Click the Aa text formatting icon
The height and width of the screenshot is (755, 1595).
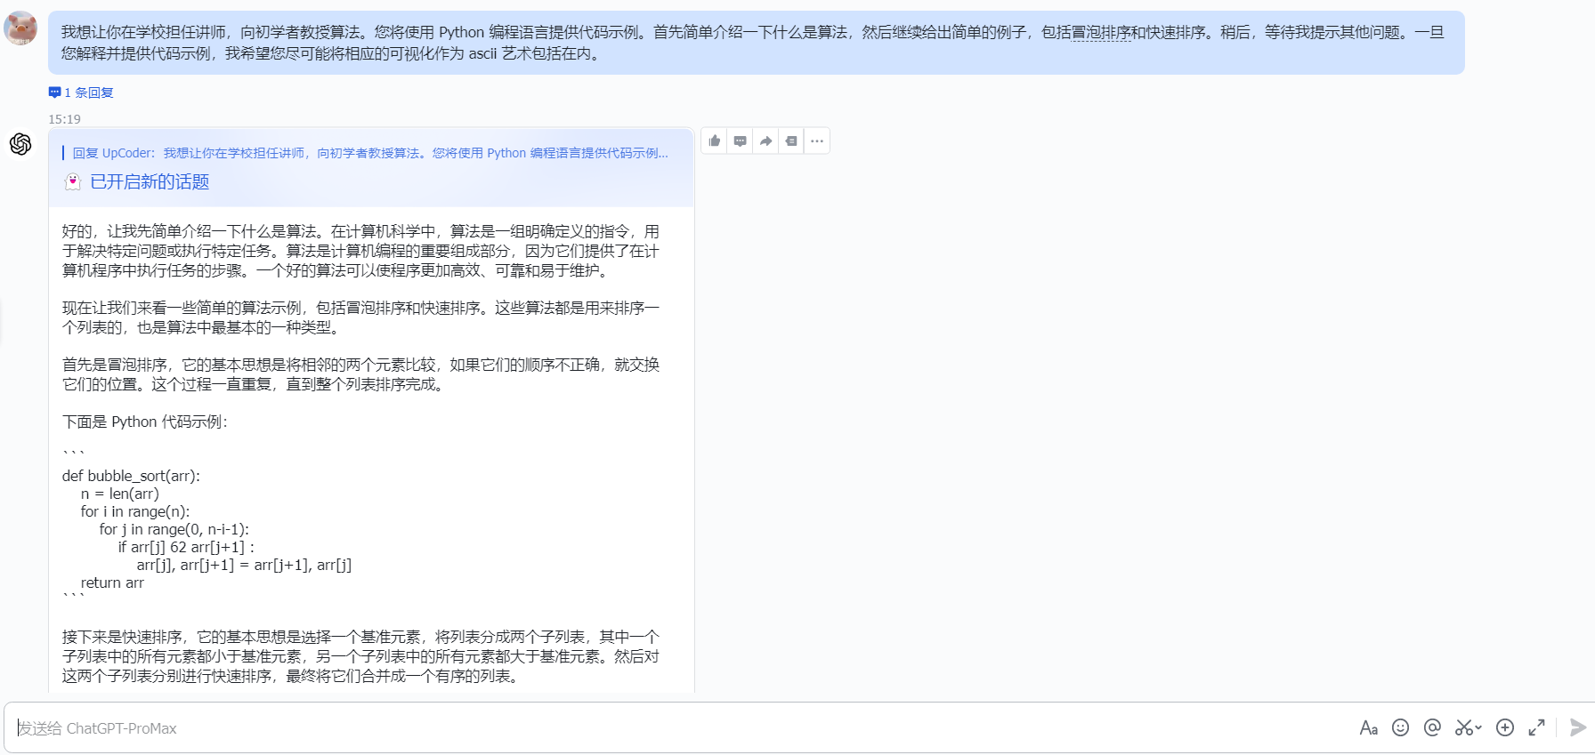[x=1368, y=728]
